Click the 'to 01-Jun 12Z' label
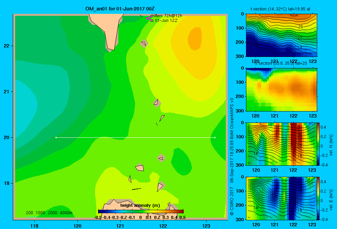This screenshot has height=229, width=337. coord(164,21)
